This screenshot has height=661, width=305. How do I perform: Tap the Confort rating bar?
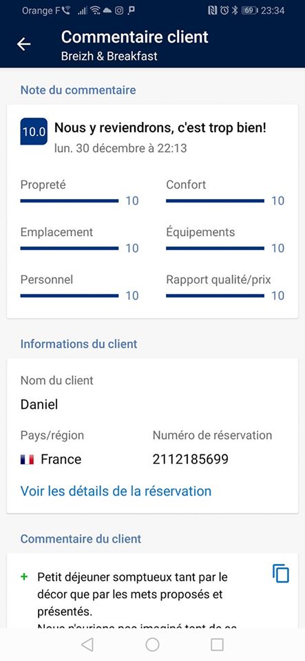pos(215,200)
